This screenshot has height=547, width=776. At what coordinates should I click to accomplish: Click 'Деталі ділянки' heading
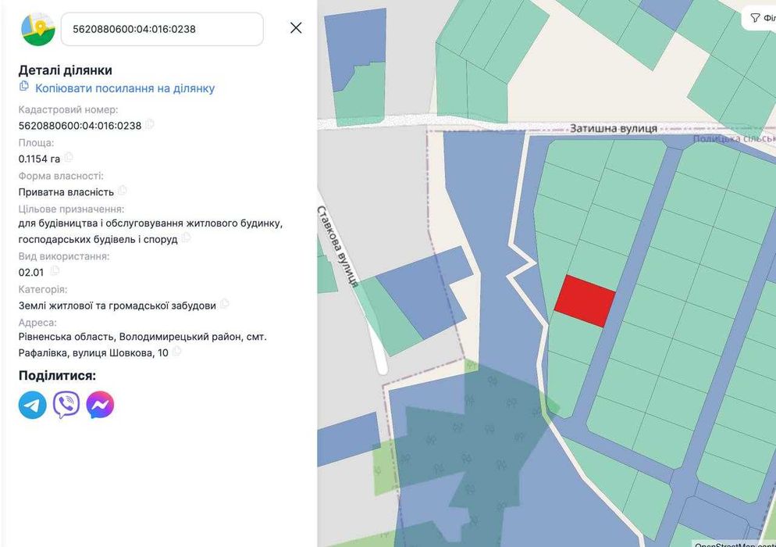point(66,70)
